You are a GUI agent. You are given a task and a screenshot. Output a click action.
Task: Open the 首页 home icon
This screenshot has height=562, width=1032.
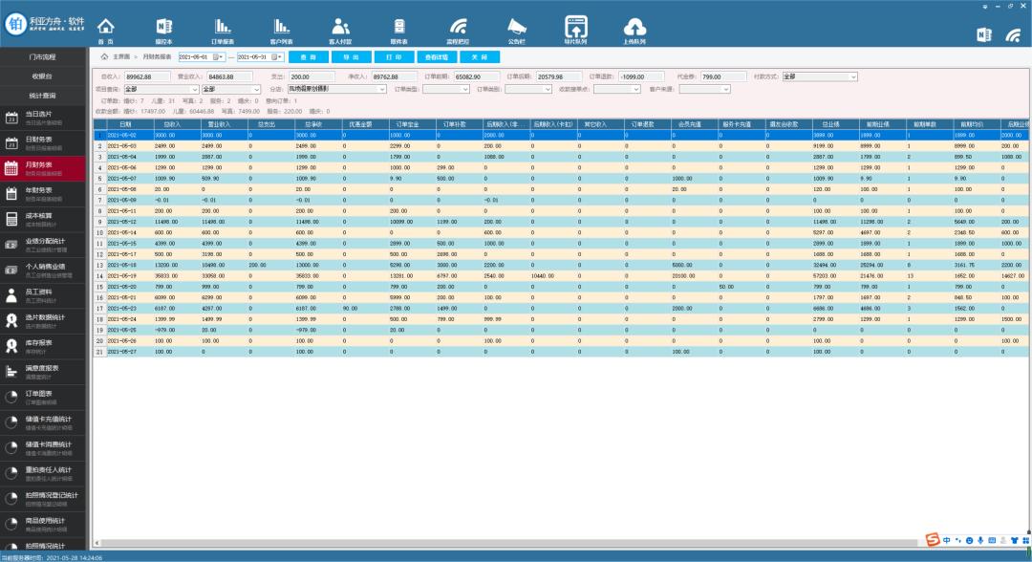tap(106, 30)
